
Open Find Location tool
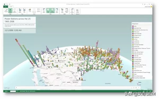pos(72,11)
